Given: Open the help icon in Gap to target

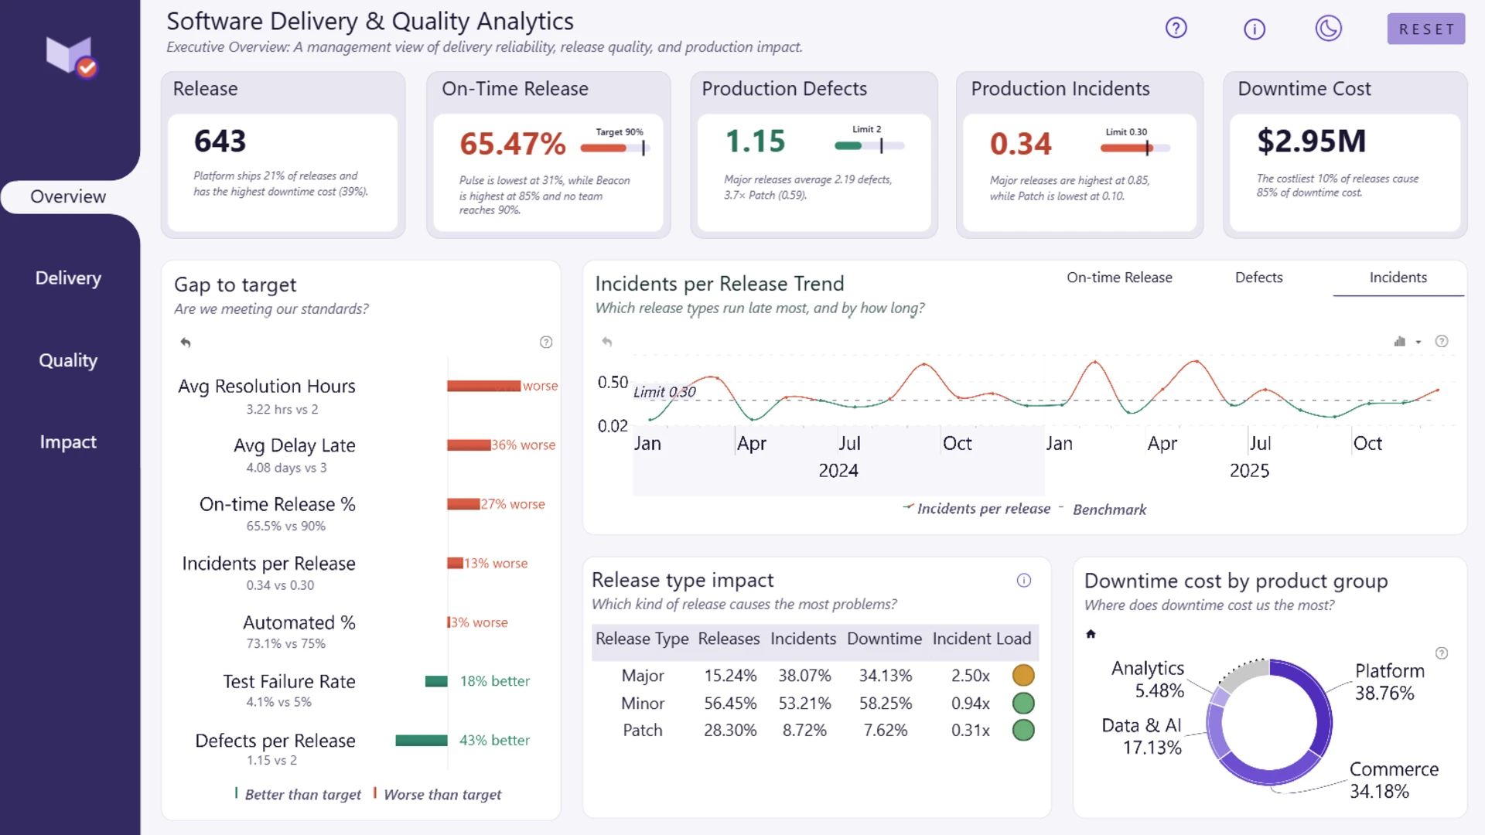Looking at the screenshot, I should (x=546, y=342).
